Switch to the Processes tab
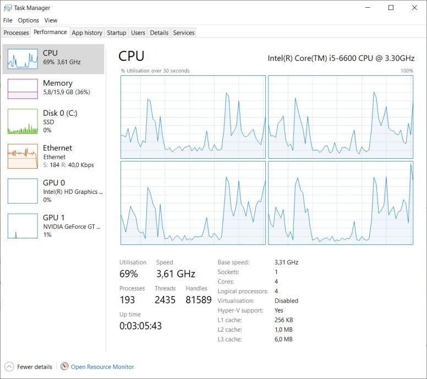Viewport: 427px width, 379px height. pos(16,33)
